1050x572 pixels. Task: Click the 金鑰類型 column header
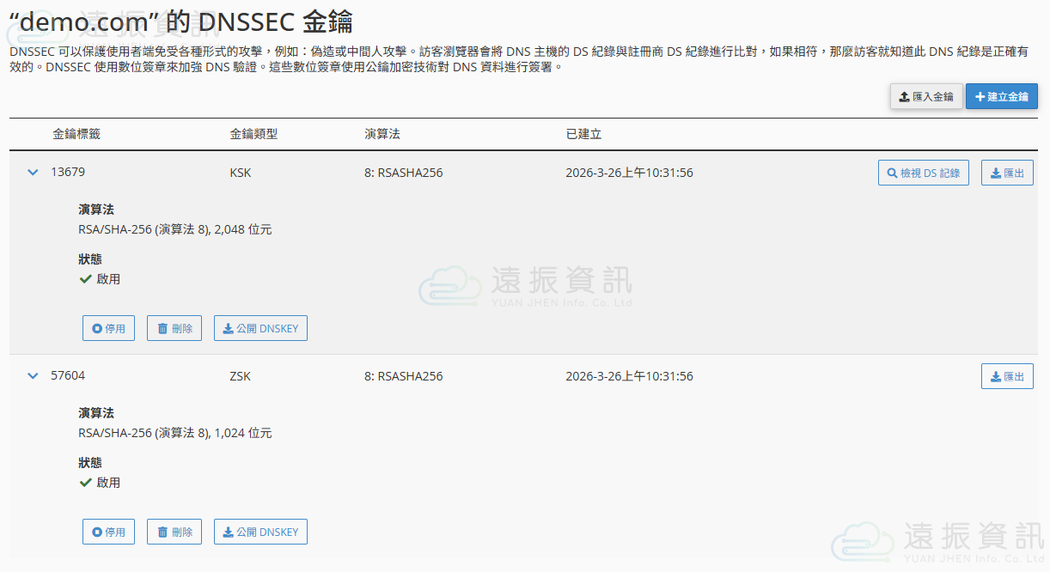253,134
